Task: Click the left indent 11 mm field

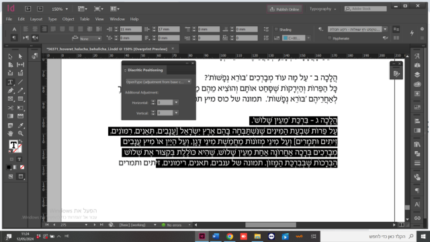Action: 131,29
